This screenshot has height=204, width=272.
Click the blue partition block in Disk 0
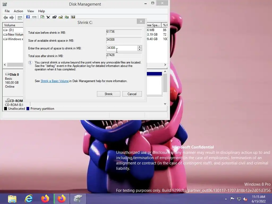(x=154, y=74)
